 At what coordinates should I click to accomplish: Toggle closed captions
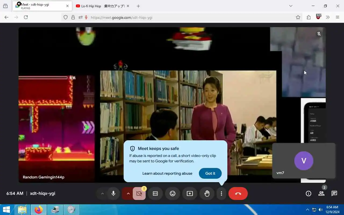coord(155,193)
